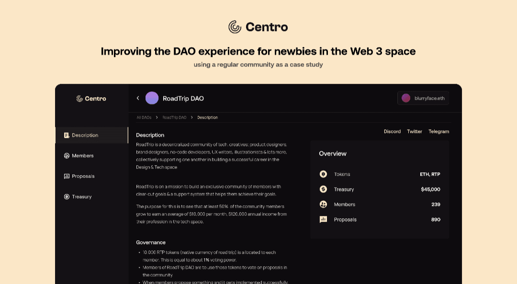The image size is (517, 284).
Task: Click the RoadTrip DAO purple avatar
Action: tap(152, 98)
